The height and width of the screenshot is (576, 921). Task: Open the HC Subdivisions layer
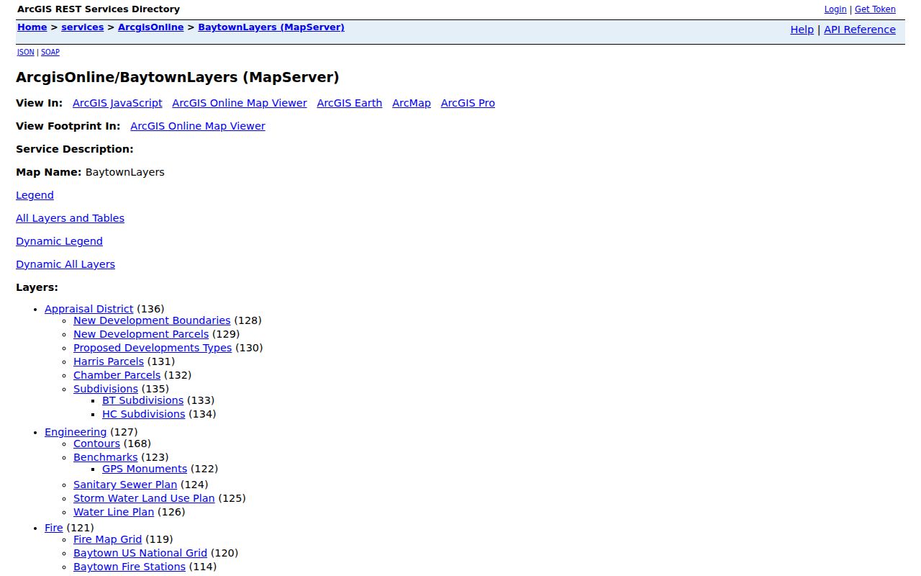(x=144, y=414)
